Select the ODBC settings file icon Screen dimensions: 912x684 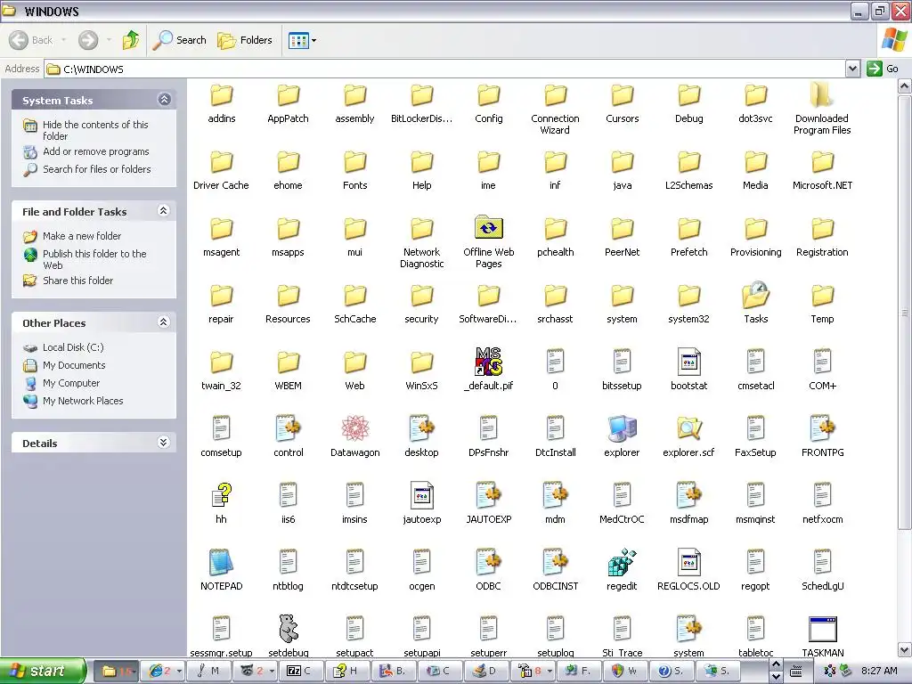click(489, 563)
